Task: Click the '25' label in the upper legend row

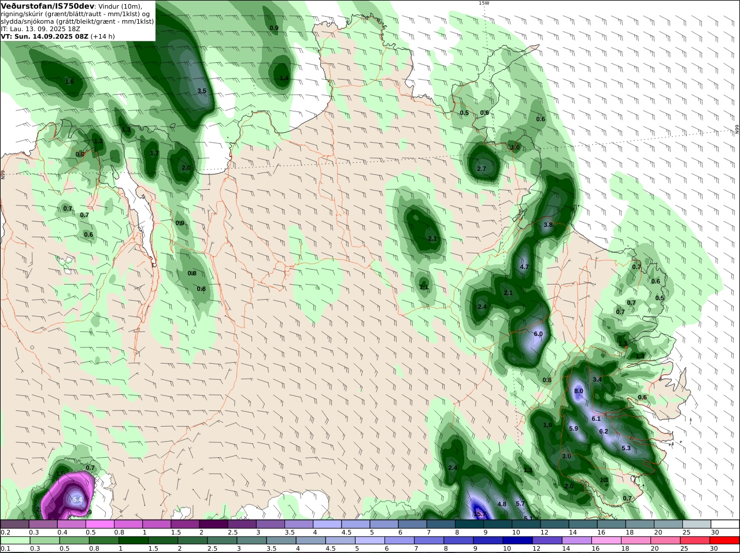Action: (686, 532)
